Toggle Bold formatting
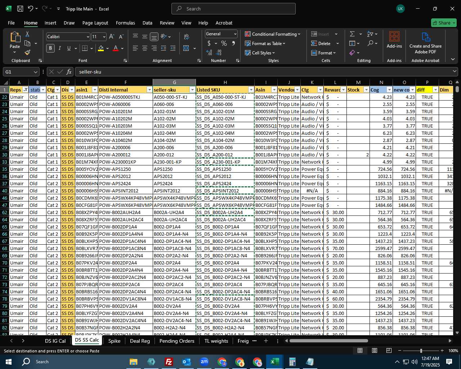The width and height of the screenshot is (461, 369). click(x=50, y=48)
